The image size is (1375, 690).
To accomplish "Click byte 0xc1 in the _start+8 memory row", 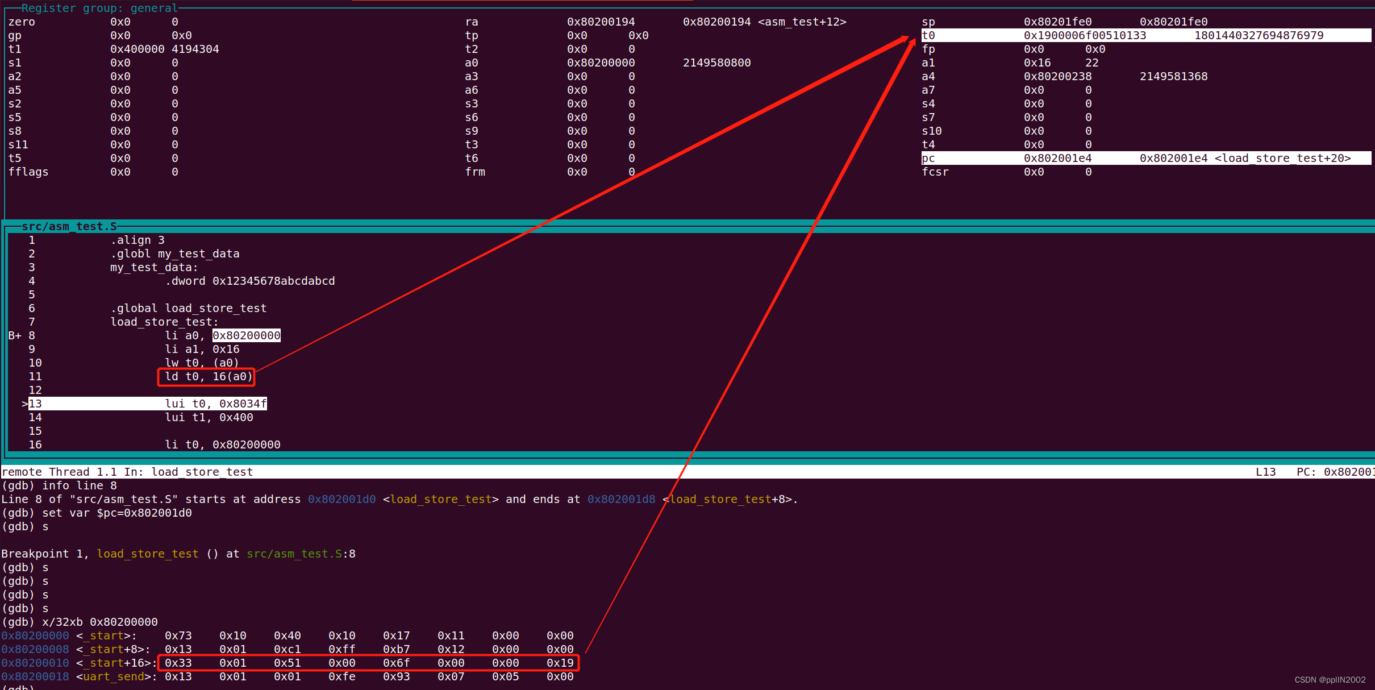I will tap(287, 649).
